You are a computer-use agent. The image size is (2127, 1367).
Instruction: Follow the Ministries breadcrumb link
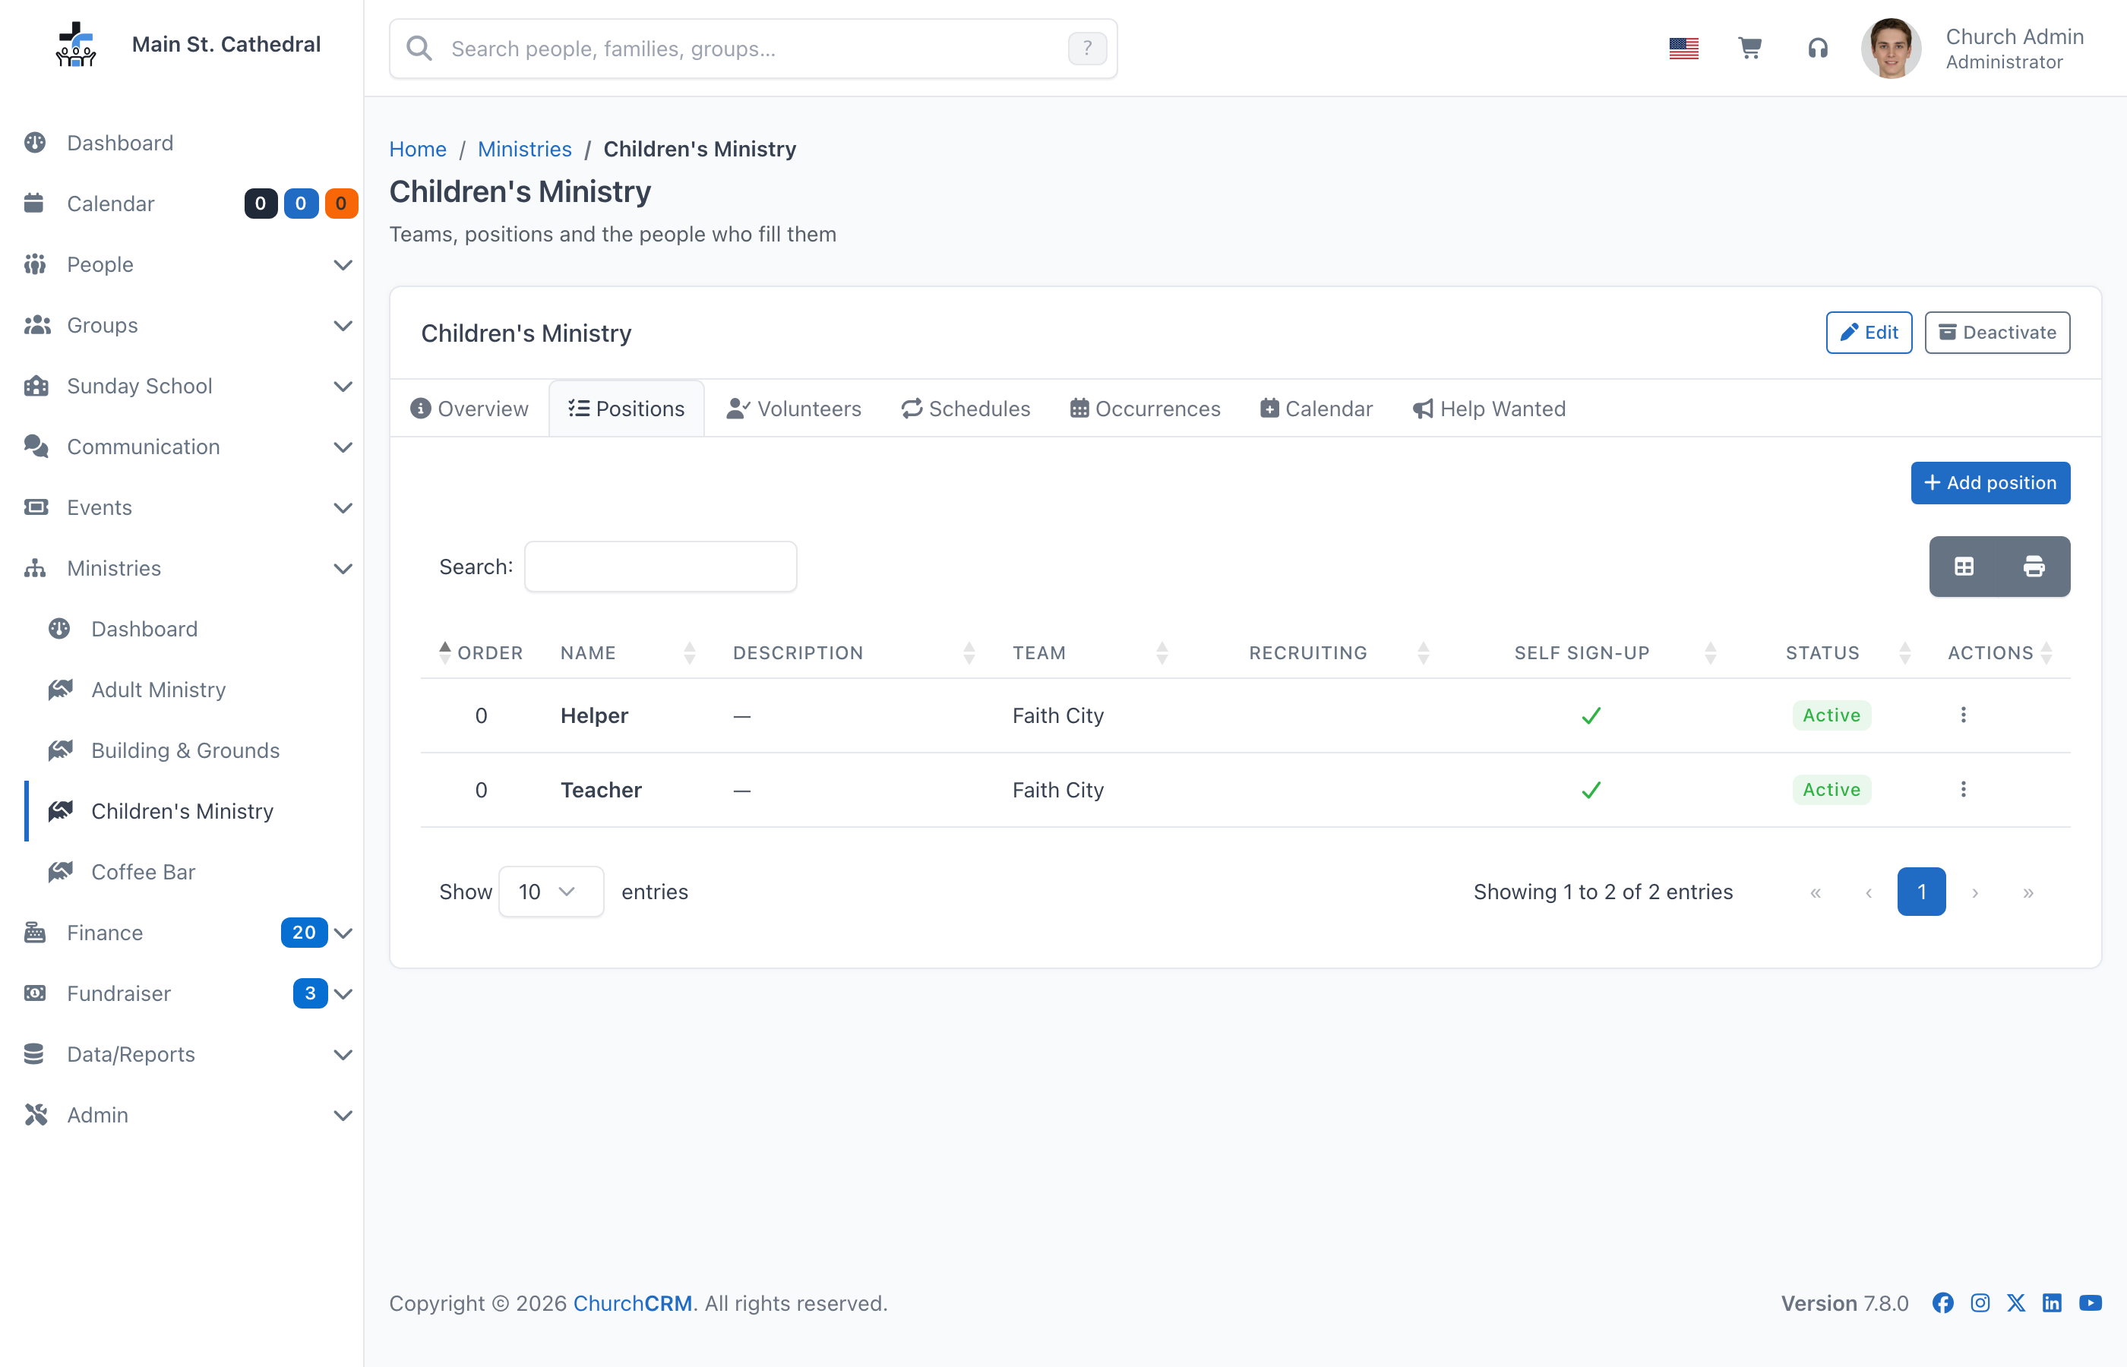pos(525,148)
